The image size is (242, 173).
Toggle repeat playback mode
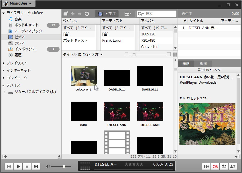[x=224, y=166]
